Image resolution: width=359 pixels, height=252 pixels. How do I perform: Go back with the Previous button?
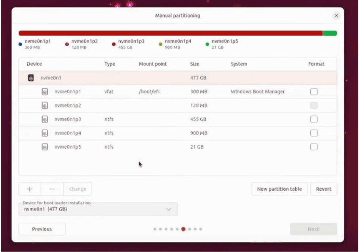point(42,229)
